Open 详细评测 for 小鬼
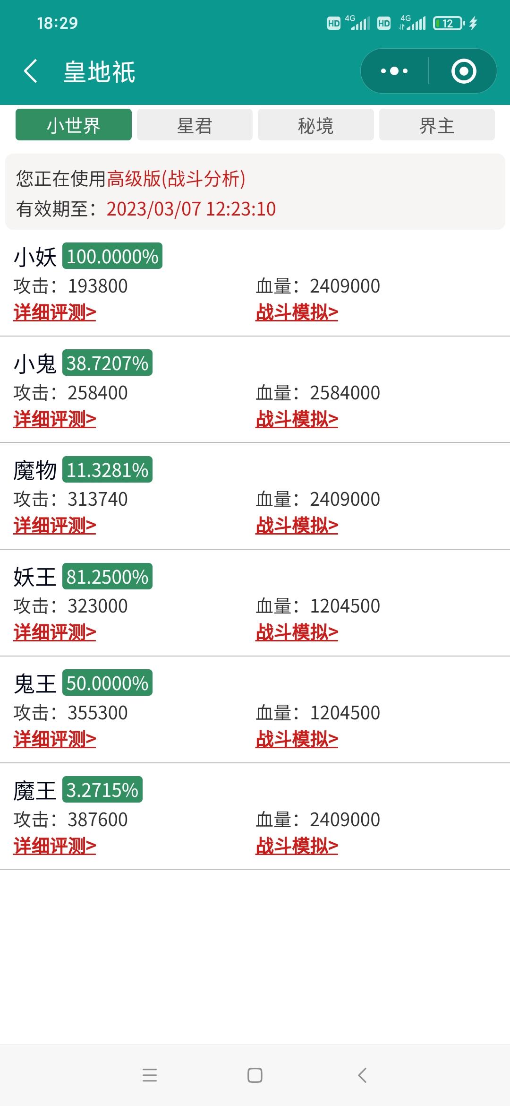 (55, 419)
